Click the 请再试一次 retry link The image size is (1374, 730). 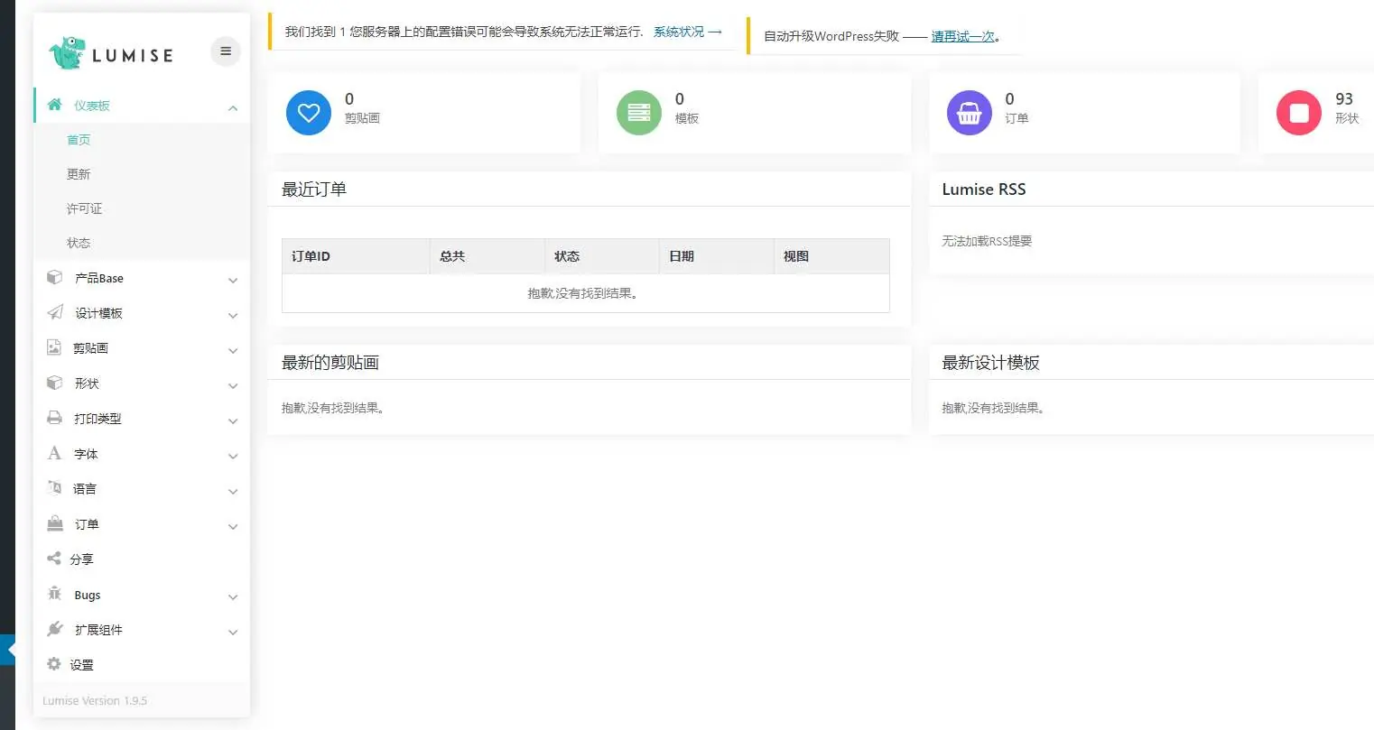click(963, 36)
